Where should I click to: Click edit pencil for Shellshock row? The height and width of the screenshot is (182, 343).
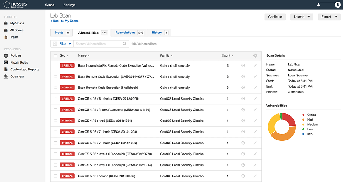(x=255, y=88)
